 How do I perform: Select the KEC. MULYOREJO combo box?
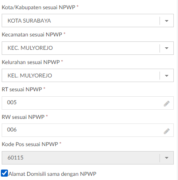88,48
